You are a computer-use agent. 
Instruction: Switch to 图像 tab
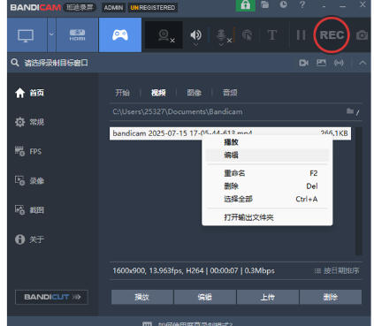(195, 93)
